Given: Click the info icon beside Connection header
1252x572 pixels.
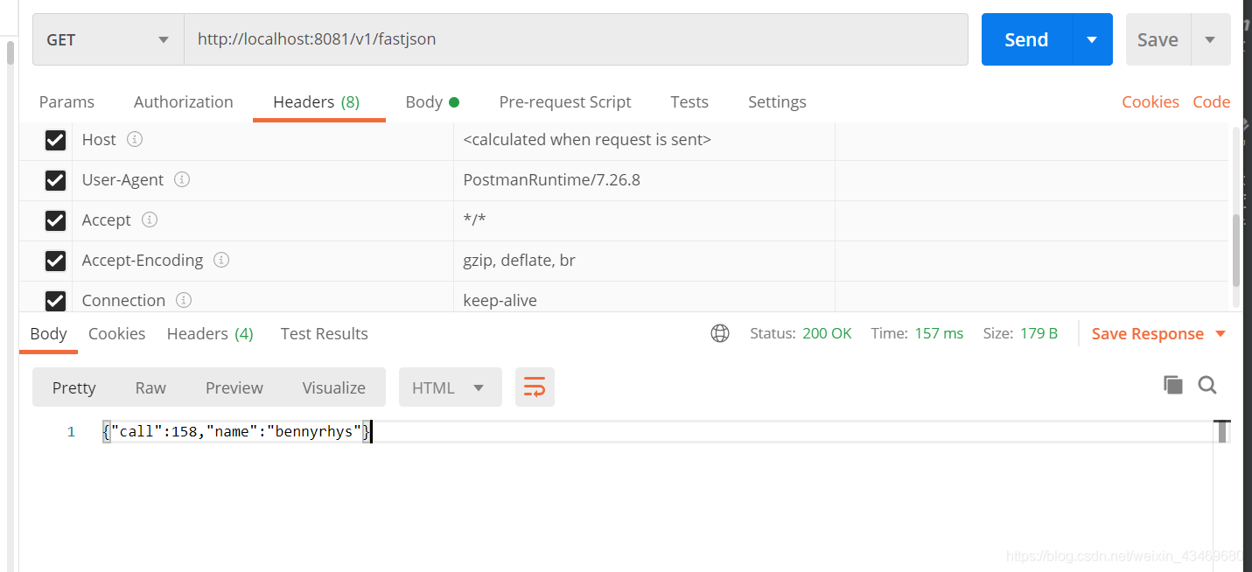Looking at the screenshot, I should click(184, 300).
